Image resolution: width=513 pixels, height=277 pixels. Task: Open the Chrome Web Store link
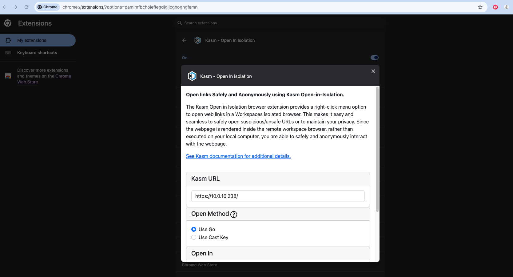click(x=63, y=76)
